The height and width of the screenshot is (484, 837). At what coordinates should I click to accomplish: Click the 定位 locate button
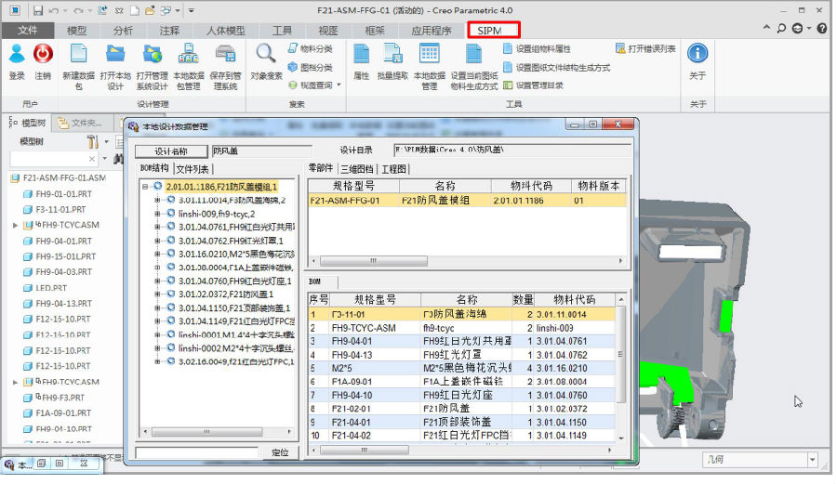point(280,452)
